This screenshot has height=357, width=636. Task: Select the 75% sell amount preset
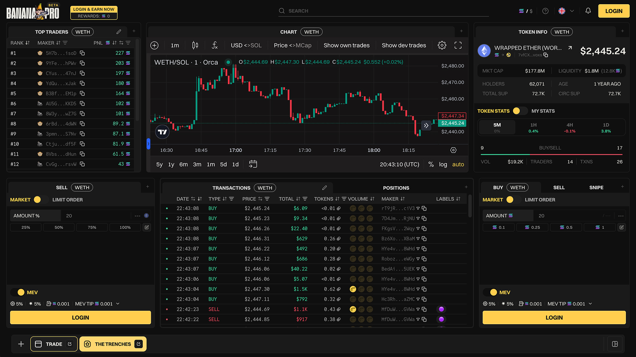coord(92,227)
